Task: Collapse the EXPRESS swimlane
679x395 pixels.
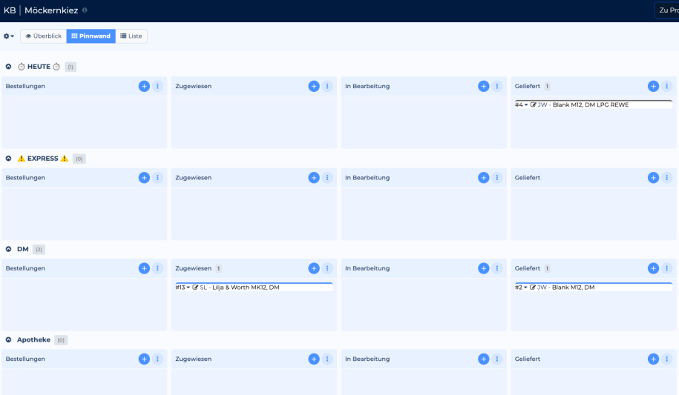Action: 8,159
